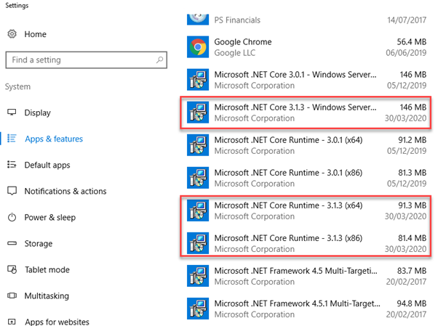The width and height of the screenshot is (438, 326).
Task: Select .NET Core Runtime 3.1.3 (x64) entry
Action: click(x=306, y=211)
